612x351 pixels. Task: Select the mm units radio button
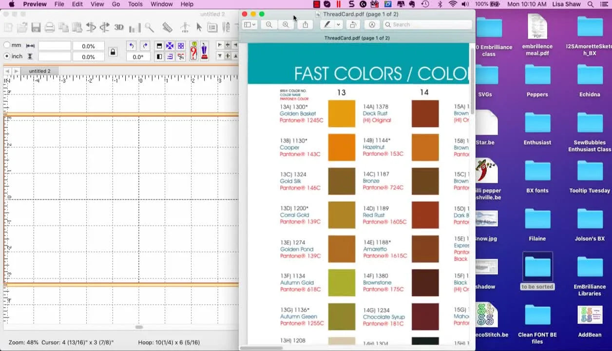(7, 45)
